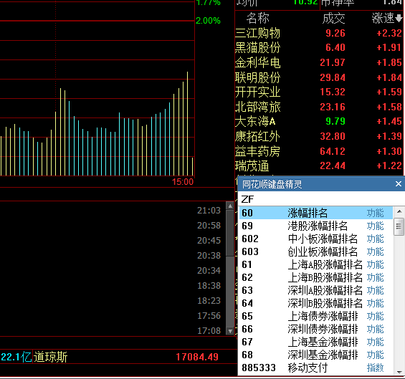Sort by 涨速 column header
The height and width of the screenshot is (379, 405).
pyautogui.click(x=383, y=19)
